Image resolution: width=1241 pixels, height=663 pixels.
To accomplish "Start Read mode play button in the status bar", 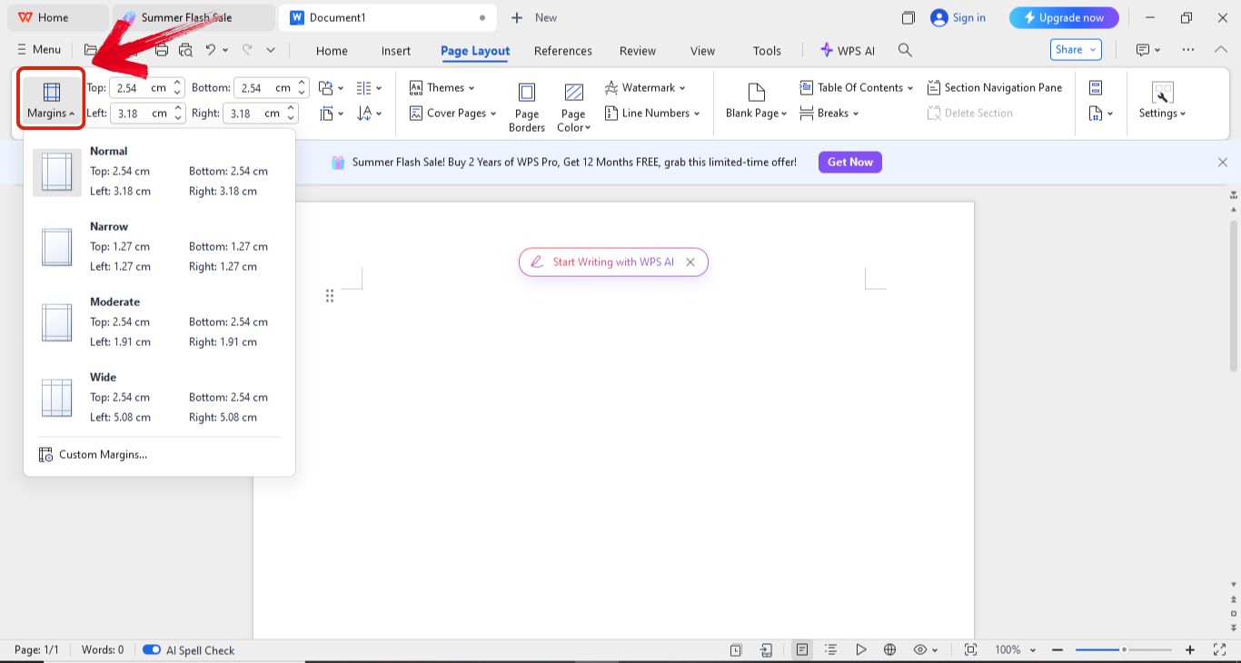I will [860, 649].
